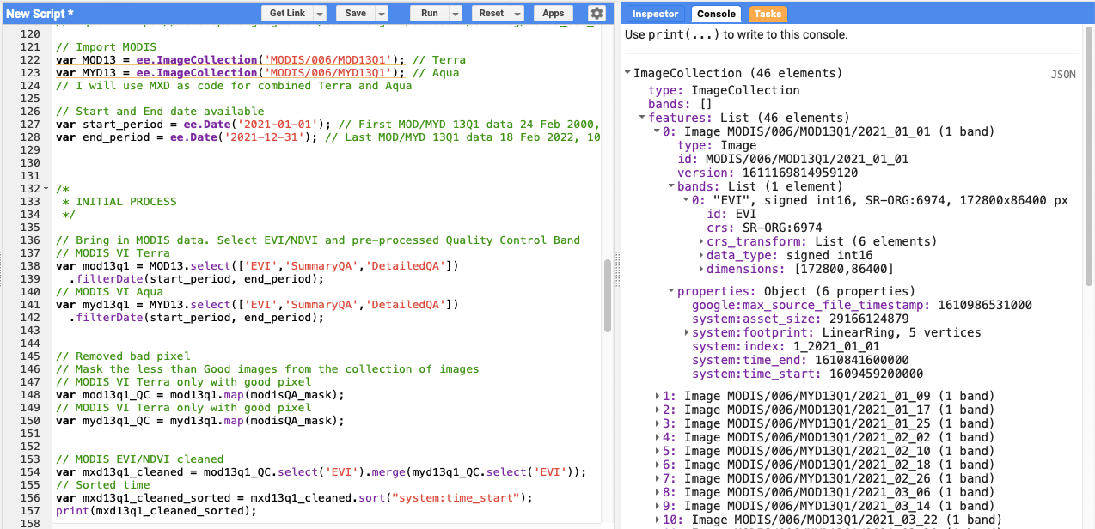Select the Console tab
This screenshot has width=1095, height=529.
pos(716,14)
